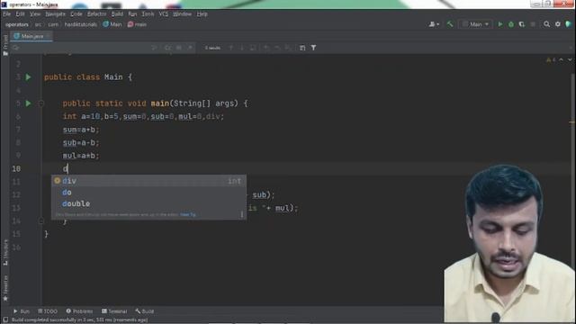
Task: Open the Help menu
Action: pyautogui.click(x=202, y=14)
